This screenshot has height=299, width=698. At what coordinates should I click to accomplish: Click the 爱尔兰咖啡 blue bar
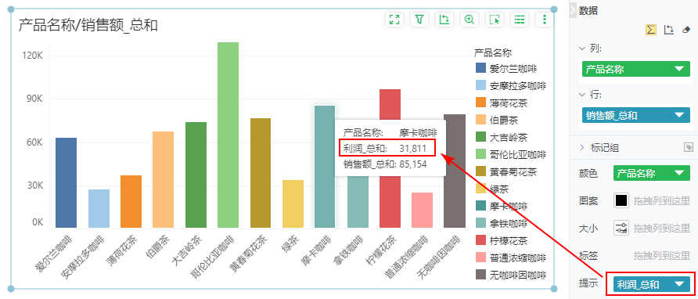point(66,182)
